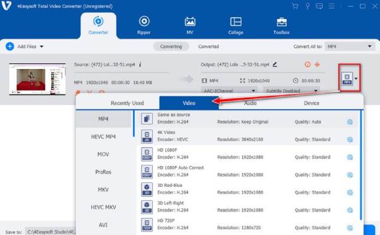Click the HD 1080P Auto Correct preset icon

[x=147, y=172]
